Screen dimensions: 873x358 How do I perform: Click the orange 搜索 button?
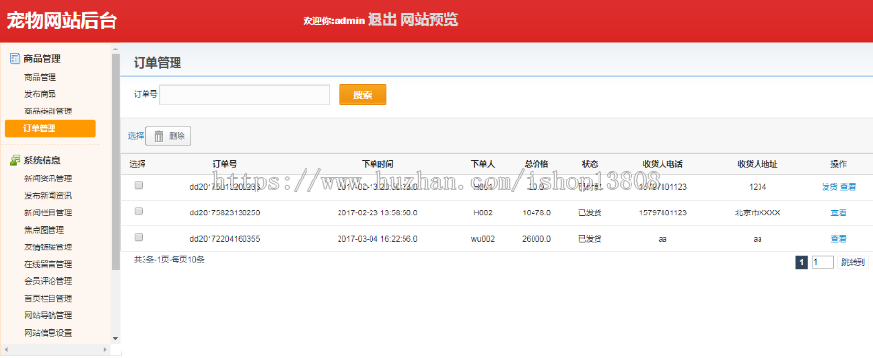pyautogui.click(x=363, y=95)
